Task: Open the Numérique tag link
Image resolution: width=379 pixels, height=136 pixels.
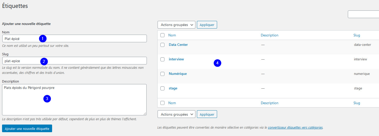Action: (178, 74)
